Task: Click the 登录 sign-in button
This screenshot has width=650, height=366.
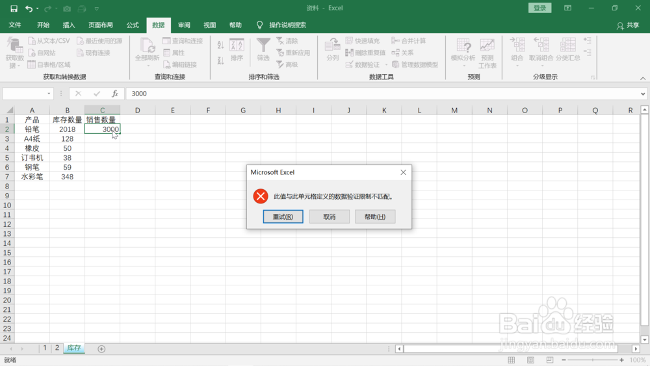Action: click(539, 8)
